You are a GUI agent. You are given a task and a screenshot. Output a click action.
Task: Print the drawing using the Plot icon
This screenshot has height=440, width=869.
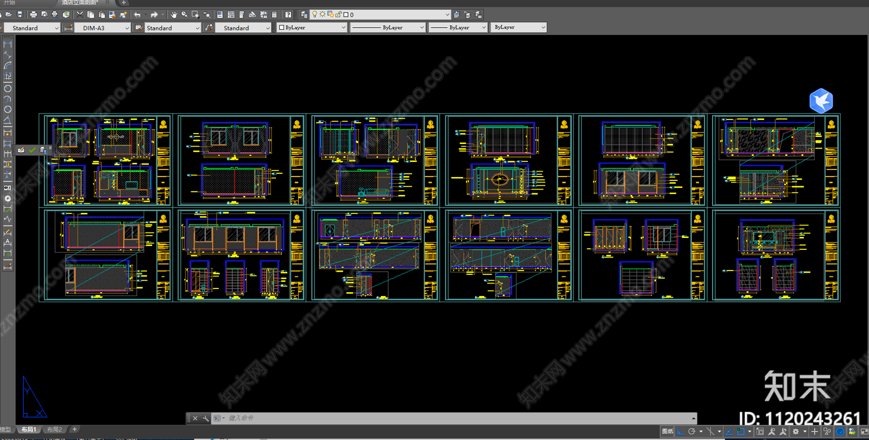click(x=34, y=15)
